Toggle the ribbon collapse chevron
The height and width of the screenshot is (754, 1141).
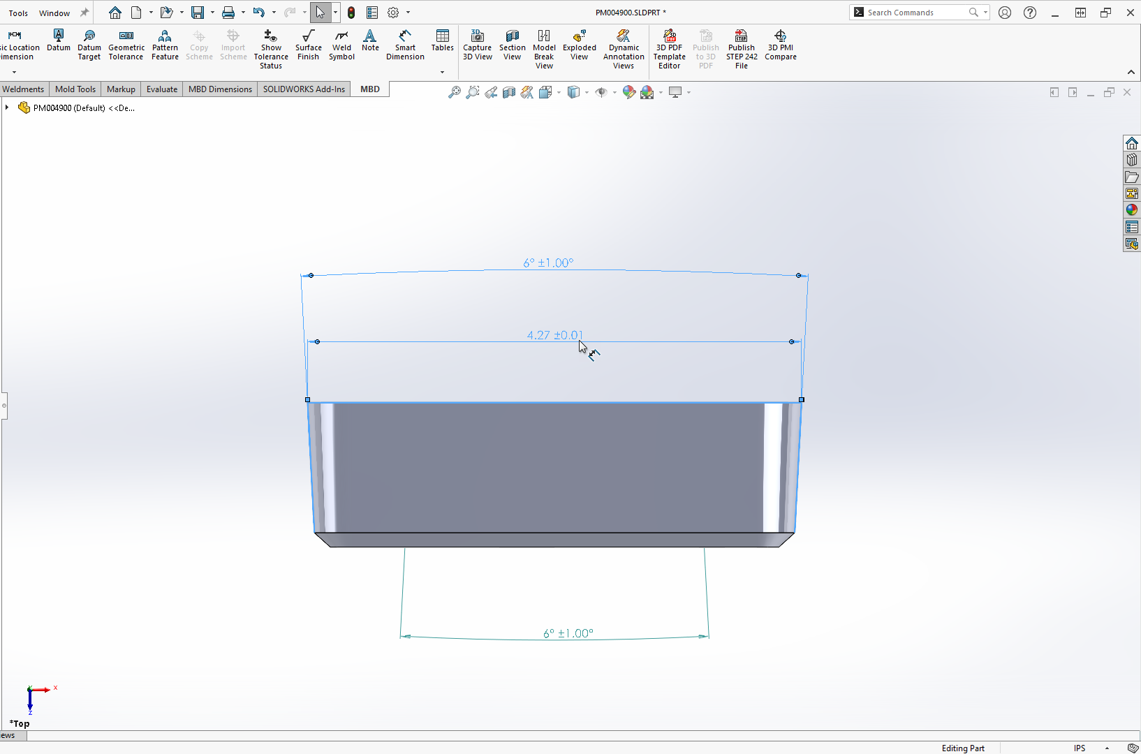point(1131,72)
